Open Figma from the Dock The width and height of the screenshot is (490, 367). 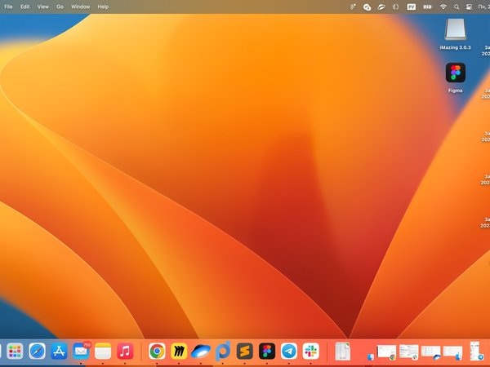click(267, 352)
